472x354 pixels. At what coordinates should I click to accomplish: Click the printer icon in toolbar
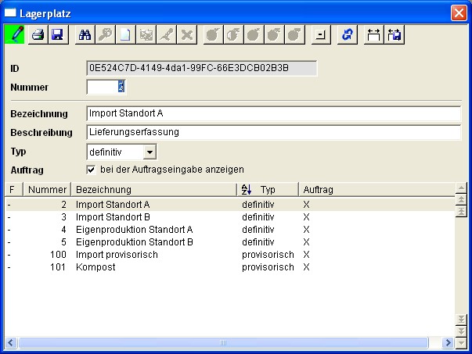(x=38, y=35)
